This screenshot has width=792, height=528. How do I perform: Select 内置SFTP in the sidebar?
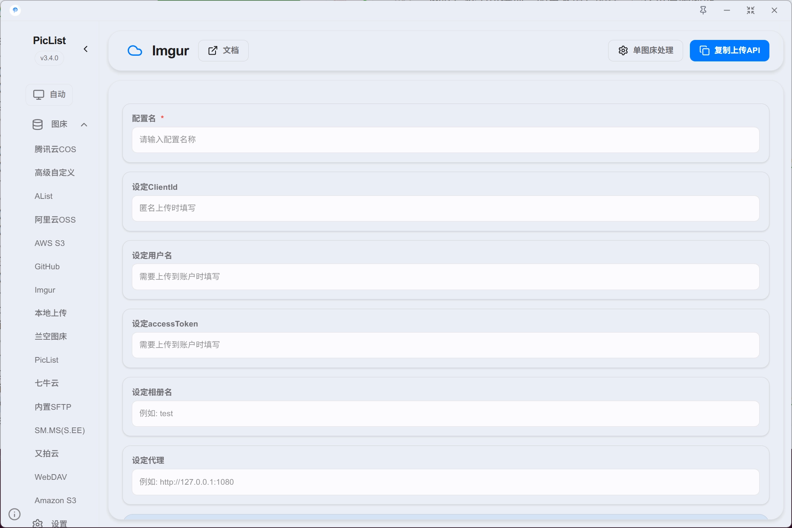pyautogui.click(x=53, y=407)
